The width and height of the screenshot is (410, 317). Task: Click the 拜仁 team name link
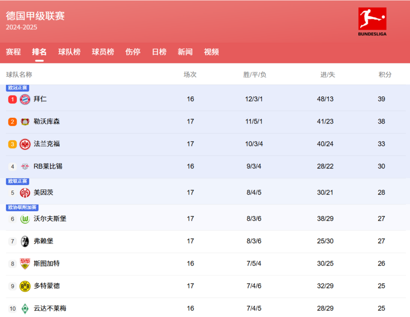[x=41, y=99]
